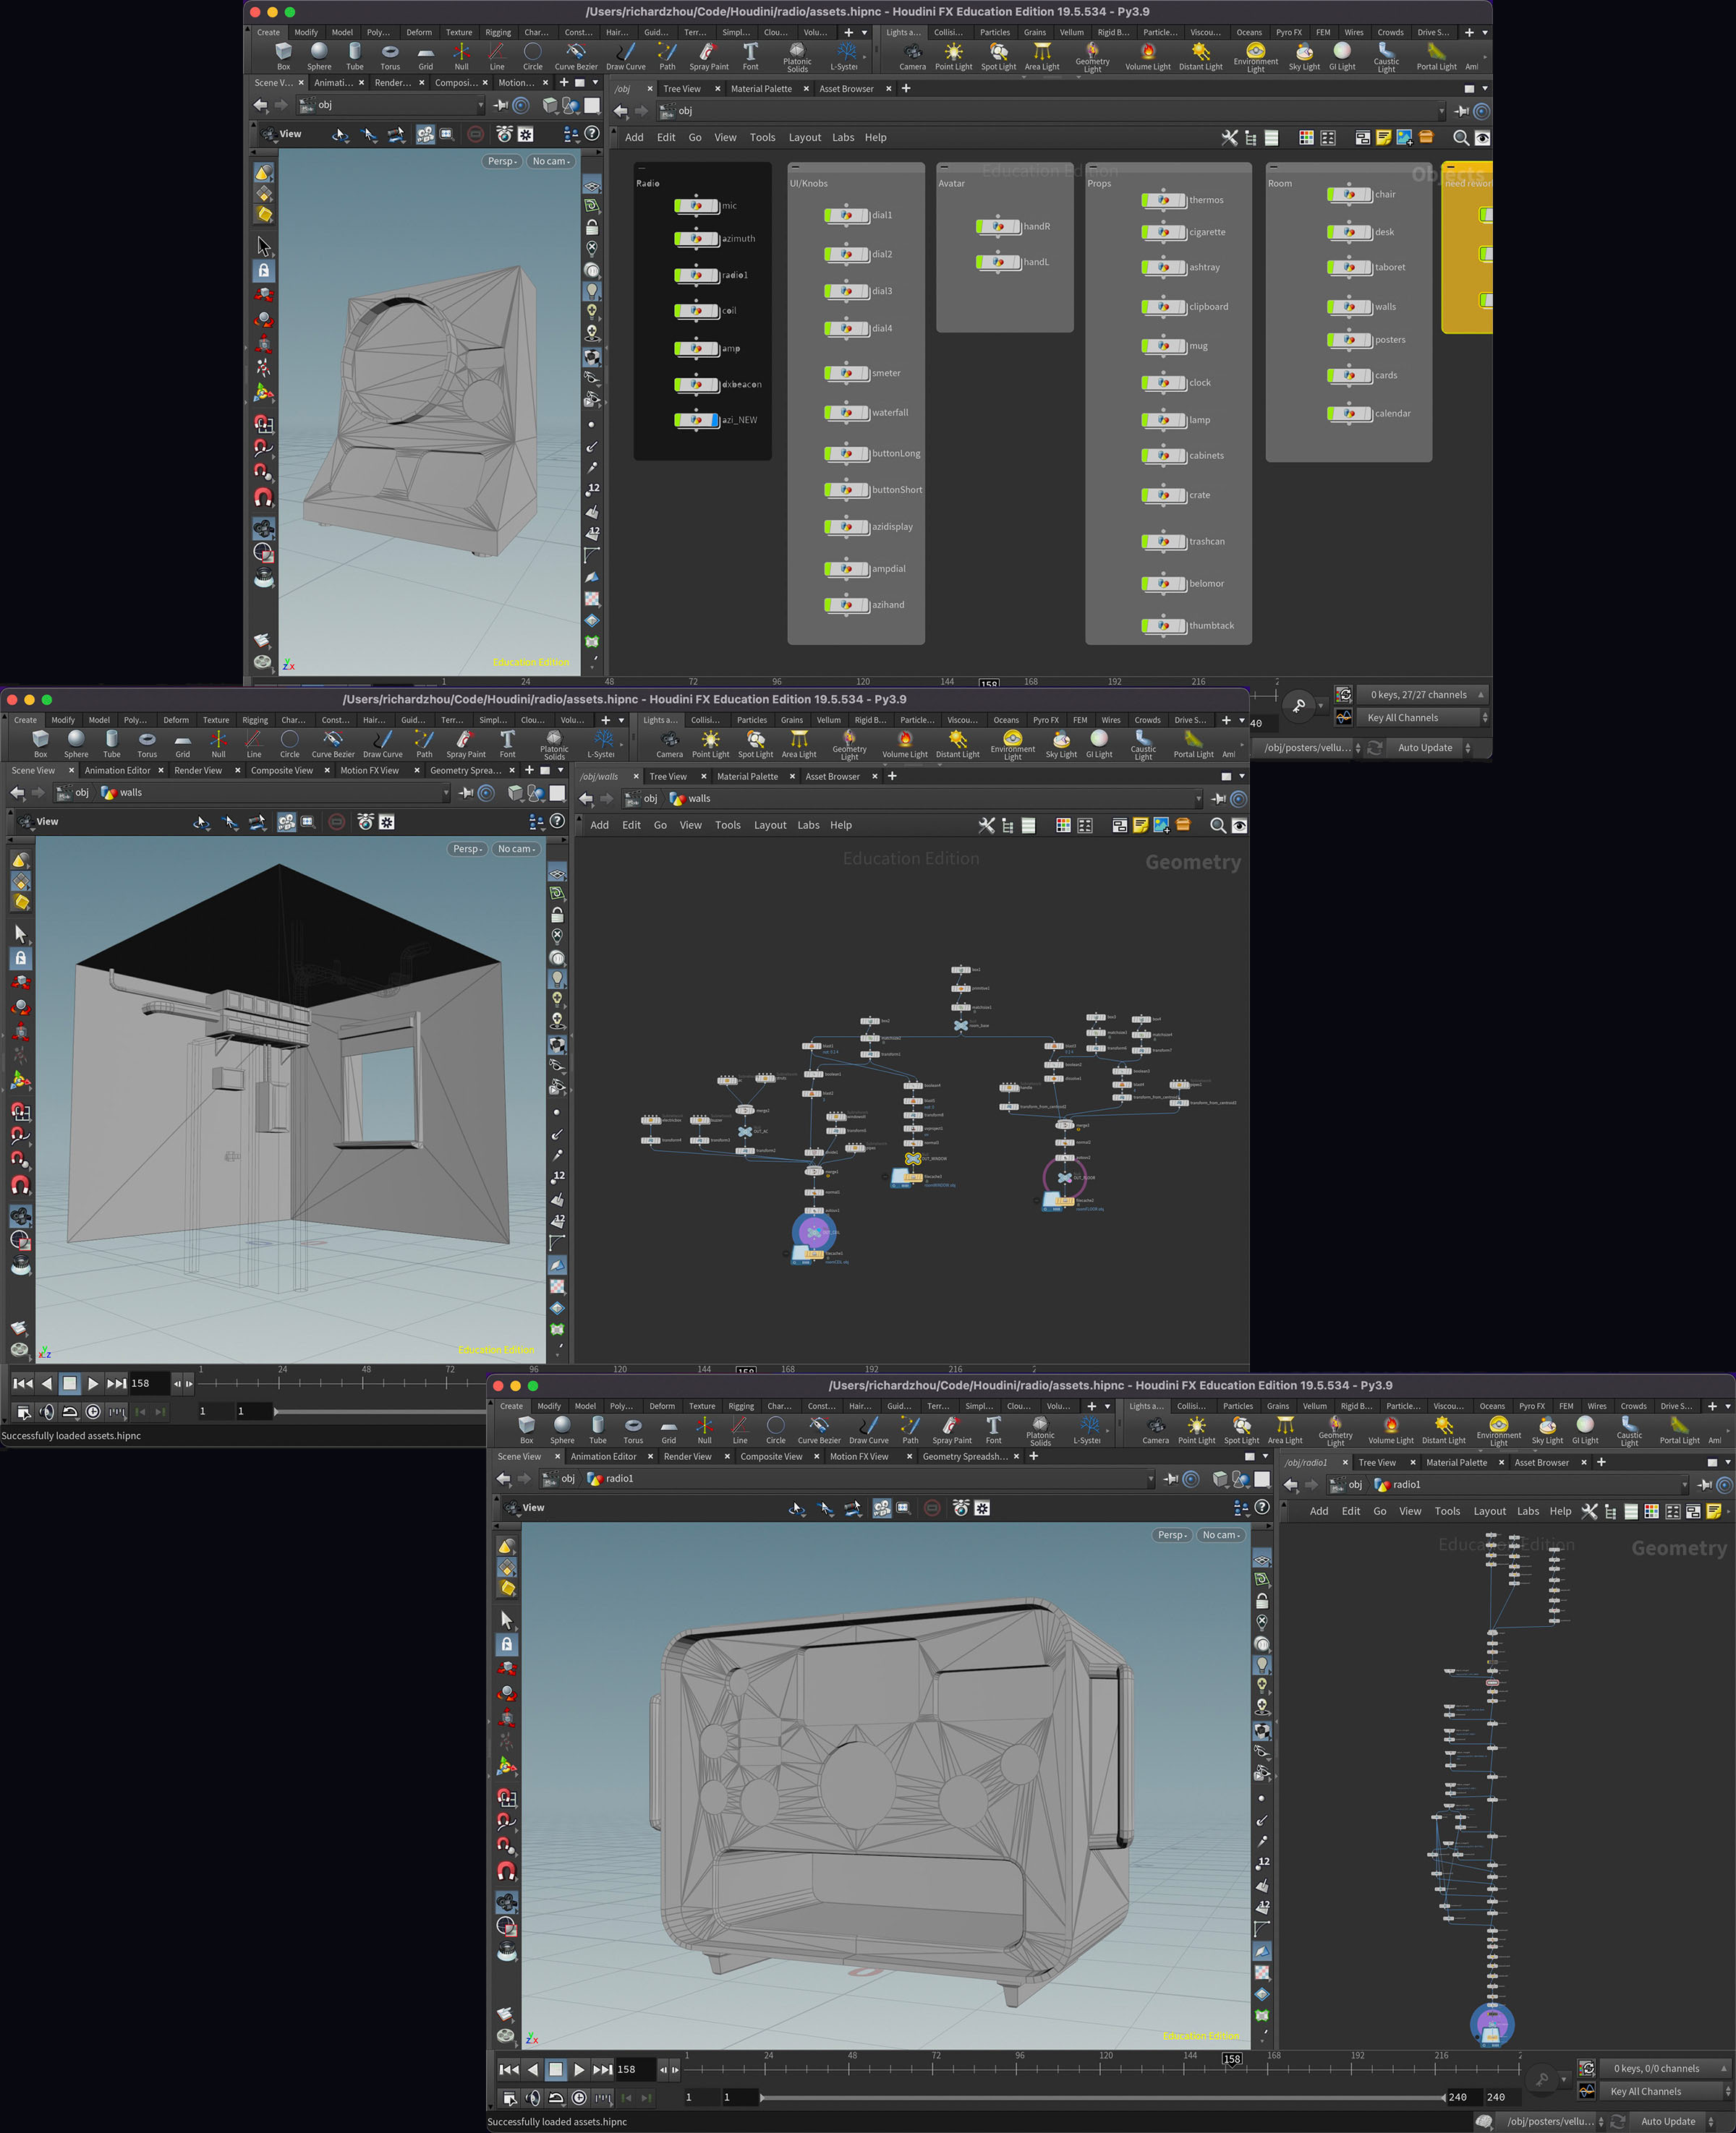
Task: Open No cam dropdown in middle viewport
Action: 516,849
